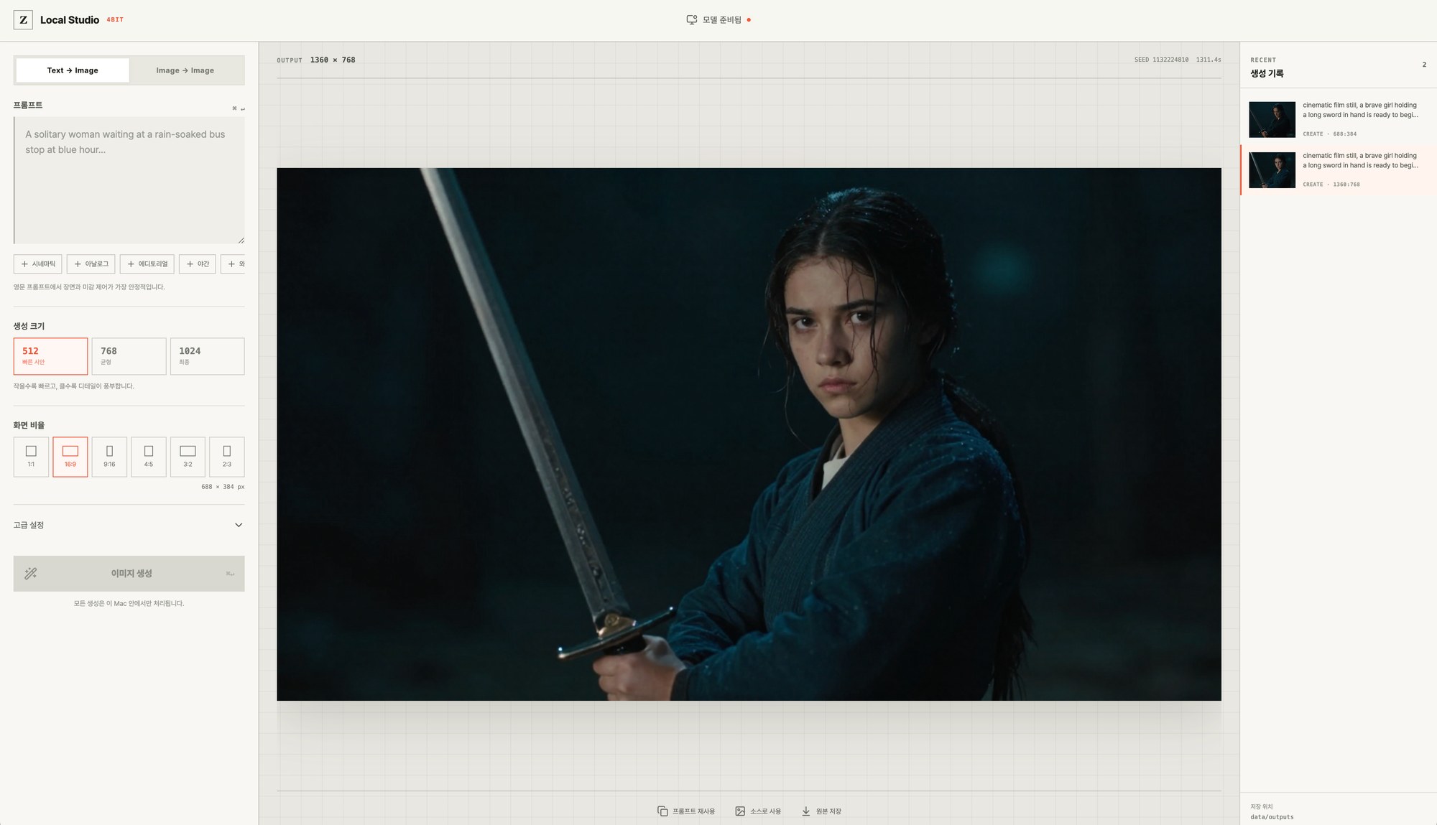Click the model status monitor icon
1437x825 pixels.
pyautogui.click(x=691, y=19)
